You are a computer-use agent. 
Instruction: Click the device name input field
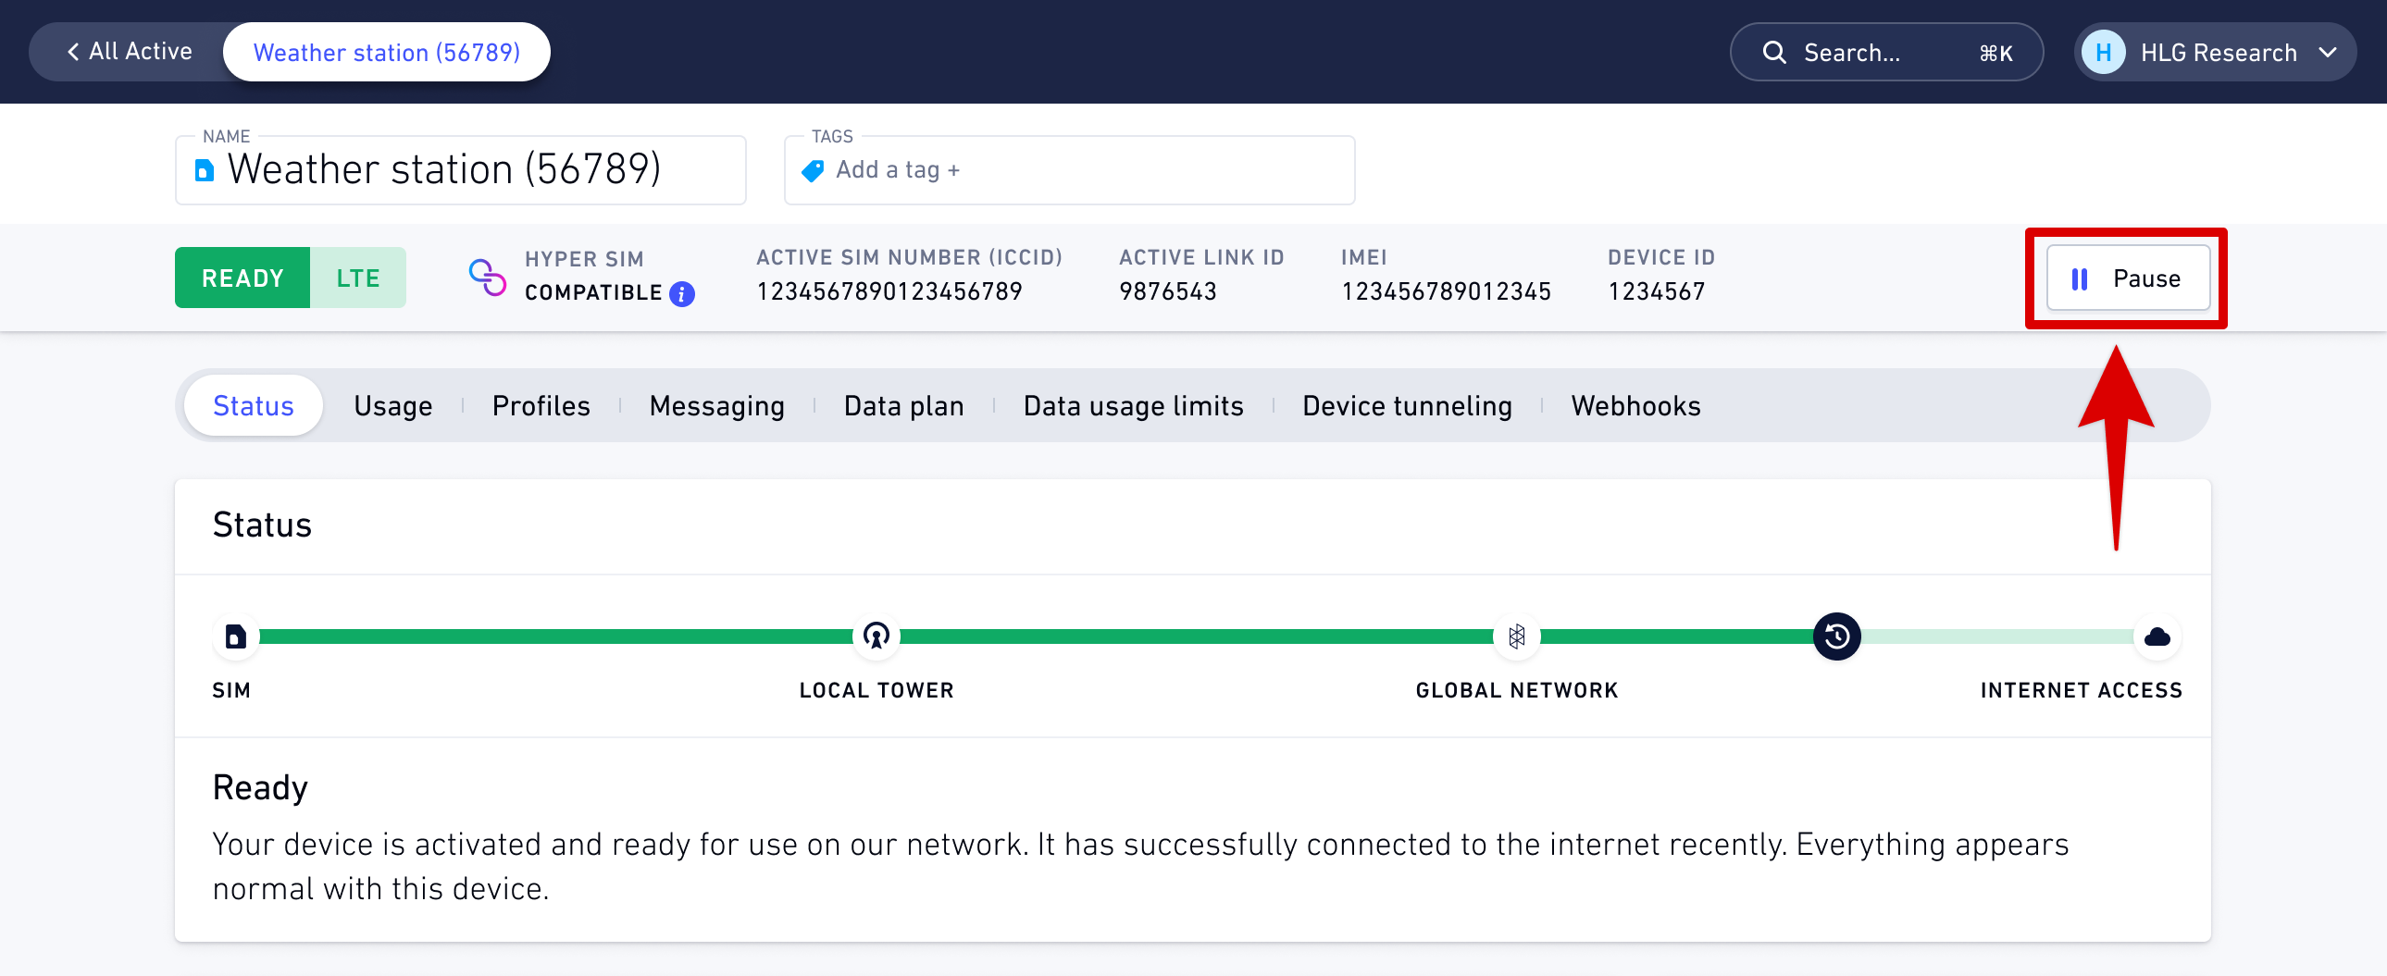(461, 170)
